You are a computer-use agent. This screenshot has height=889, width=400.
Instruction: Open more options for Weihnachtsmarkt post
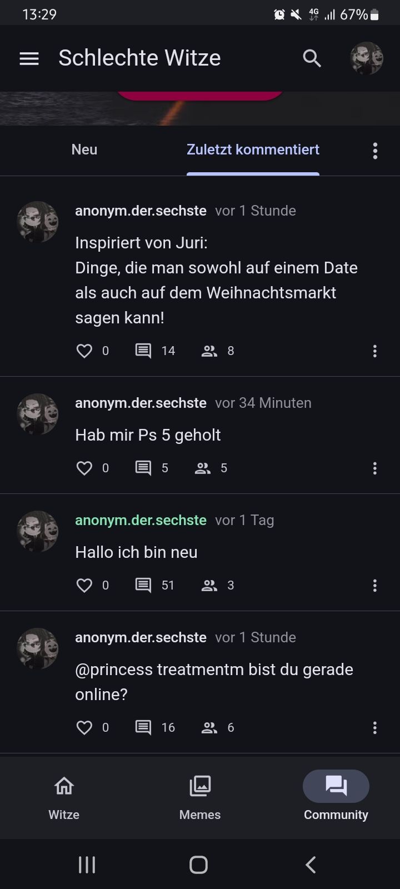375,351
